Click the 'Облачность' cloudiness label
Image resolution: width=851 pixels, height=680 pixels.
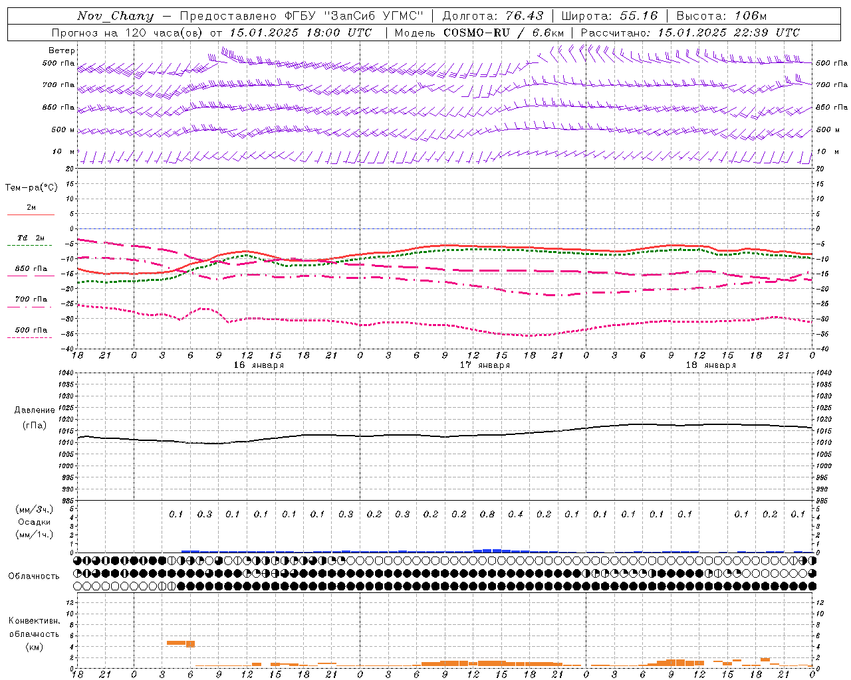tap(34, 576)
